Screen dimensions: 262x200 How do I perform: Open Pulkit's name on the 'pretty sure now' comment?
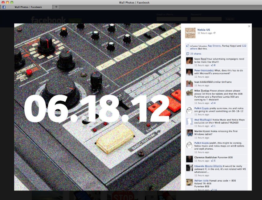click(202, 109)
